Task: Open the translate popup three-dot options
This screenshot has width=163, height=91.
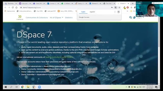Action: coord(115,12)
